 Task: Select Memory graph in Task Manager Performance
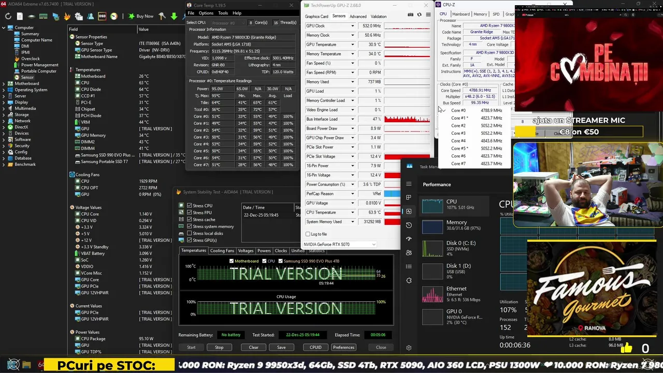click(454, 225)
